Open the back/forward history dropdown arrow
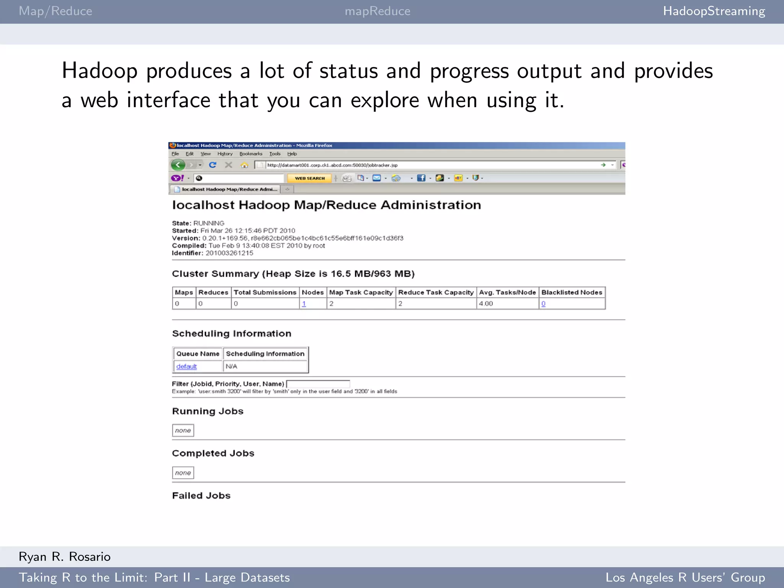 pyautogui.click(x=200, y=165)
